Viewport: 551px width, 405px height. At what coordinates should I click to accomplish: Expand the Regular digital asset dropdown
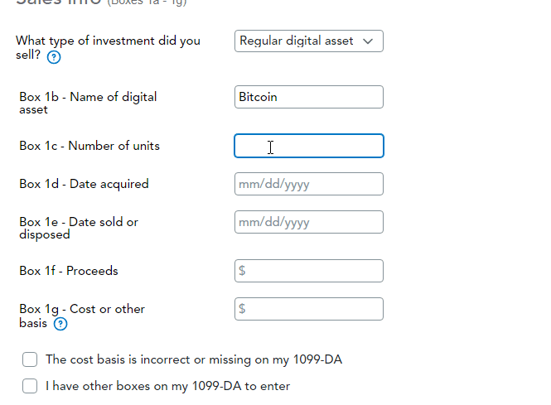pyautogui.click(x=308, y=41)
